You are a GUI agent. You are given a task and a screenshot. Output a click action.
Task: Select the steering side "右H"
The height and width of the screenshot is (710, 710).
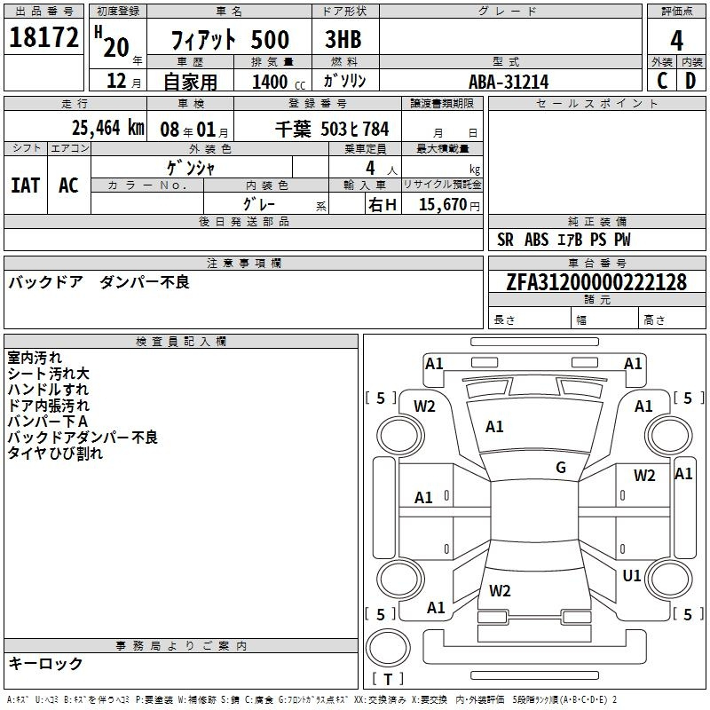383,205
